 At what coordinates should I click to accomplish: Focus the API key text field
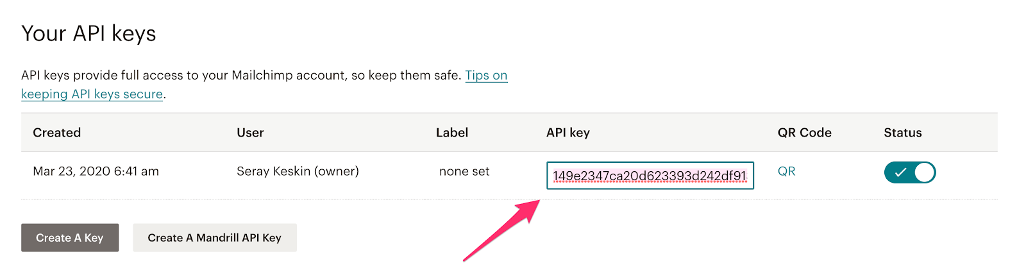pos(650,176)
